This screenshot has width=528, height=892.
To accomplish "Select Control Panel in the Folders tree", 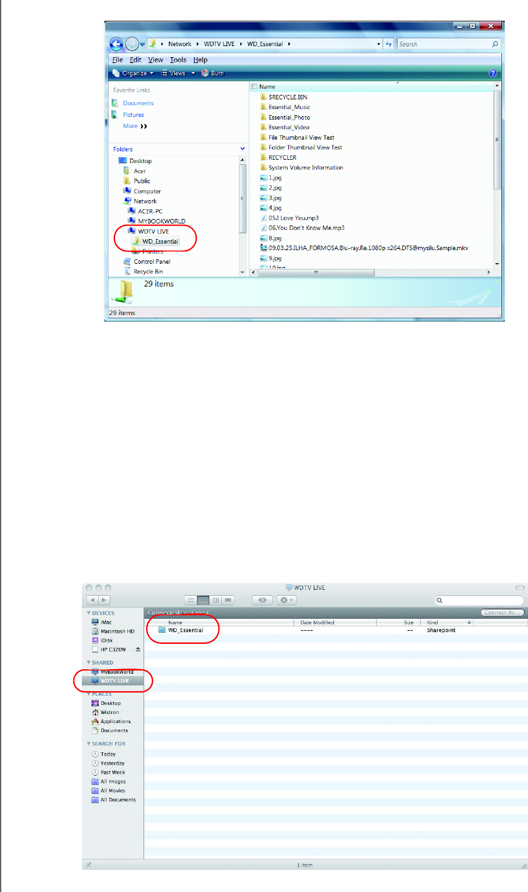I will [147, 262].
